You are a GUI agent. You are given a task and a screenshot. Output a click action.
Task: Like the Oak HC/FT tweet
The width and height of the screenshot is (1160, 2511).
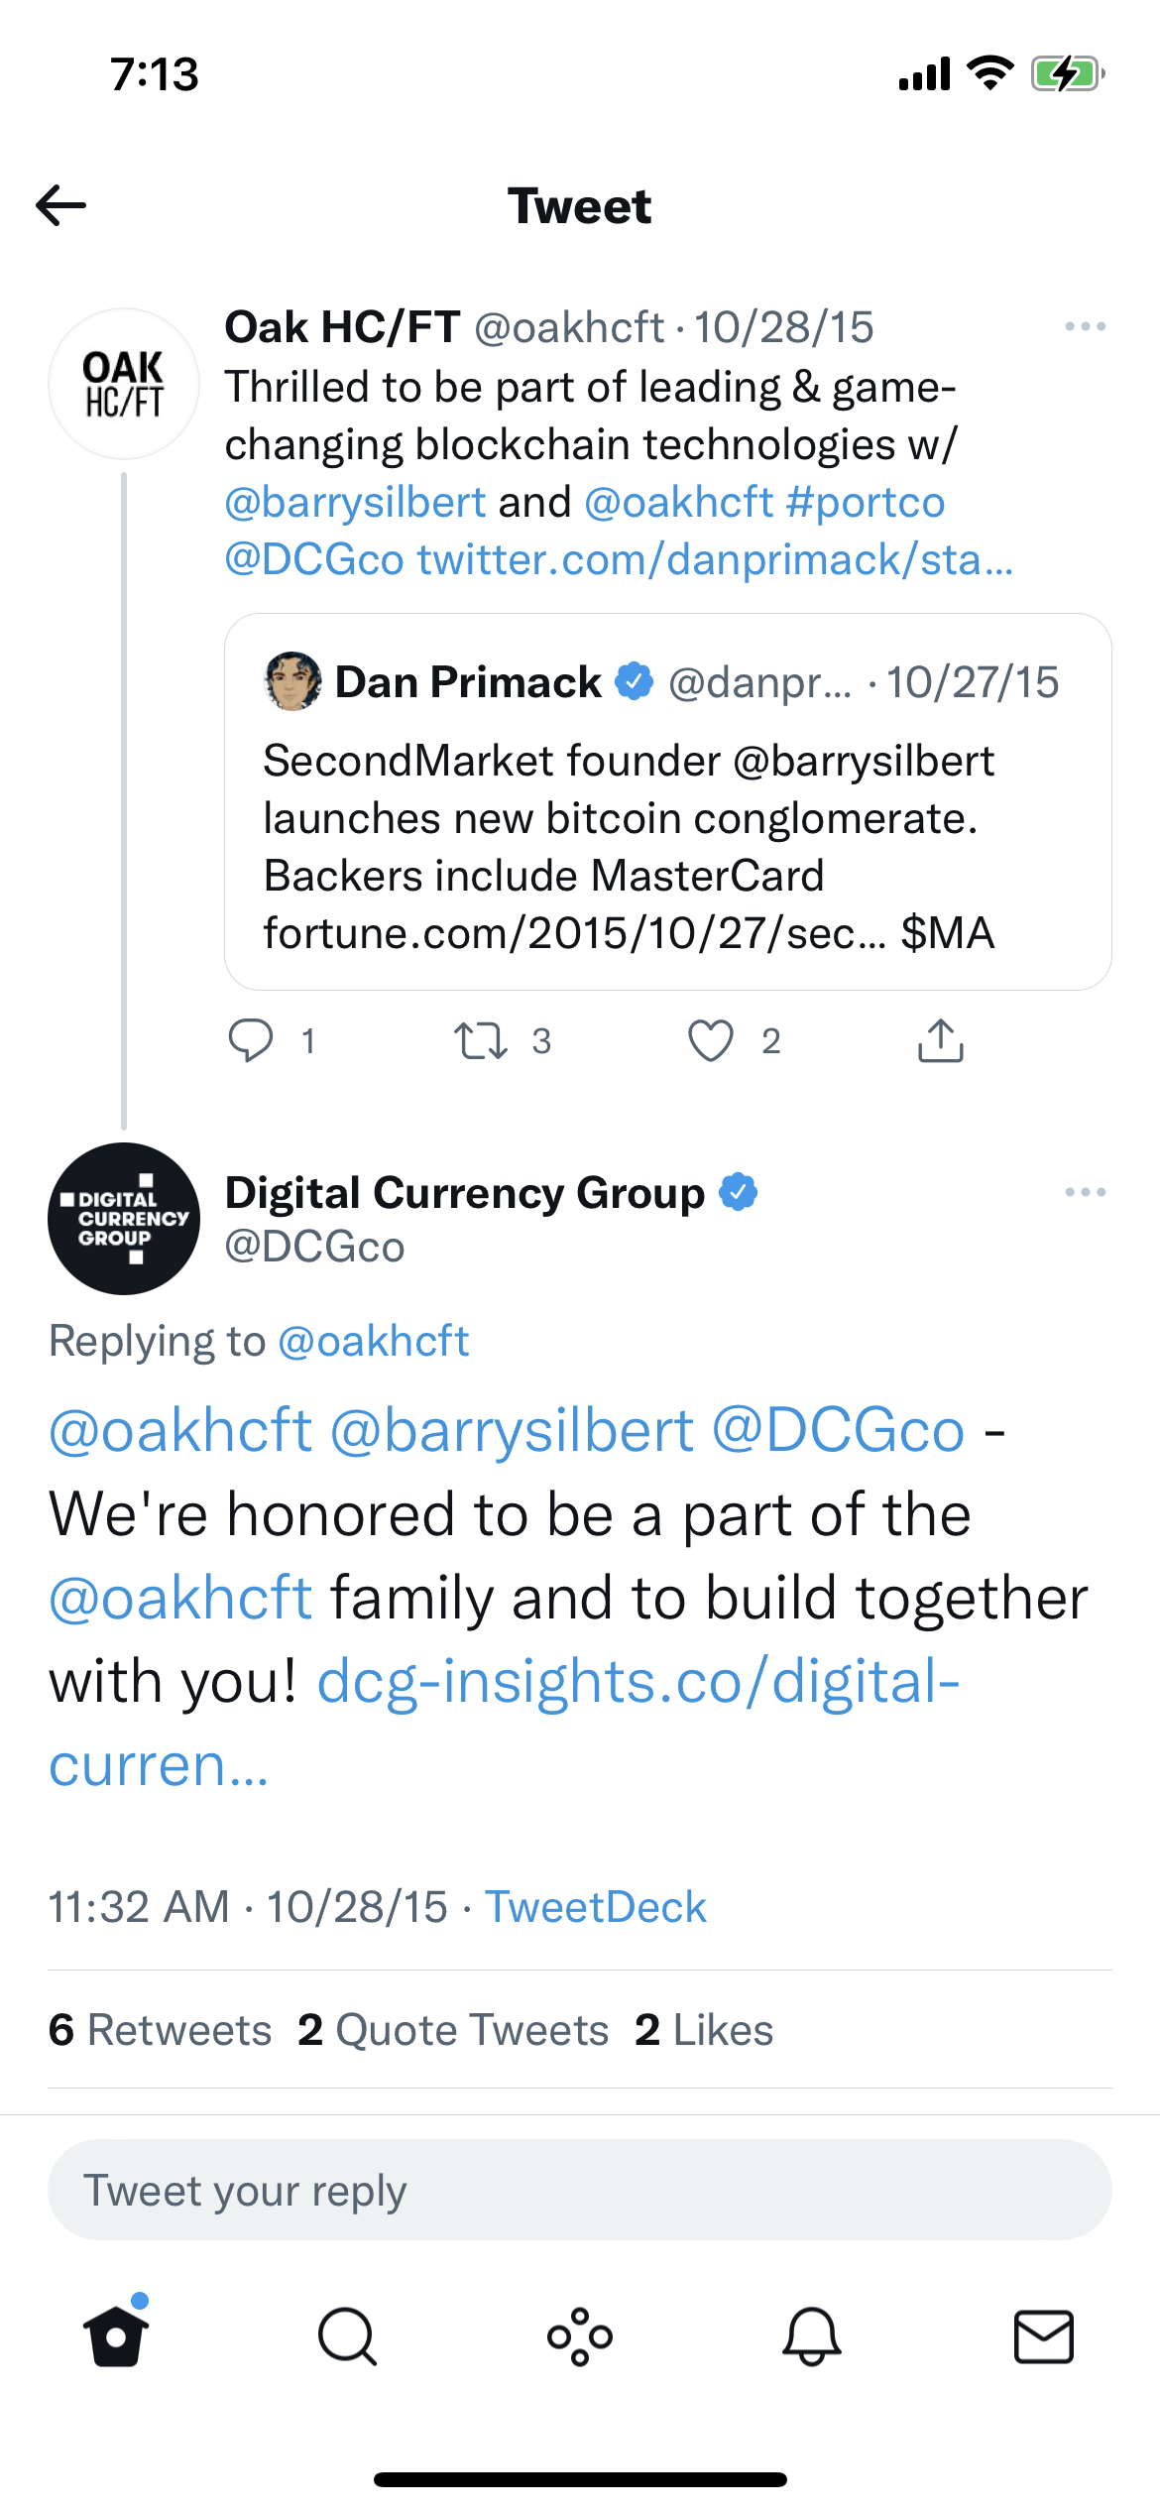coord(711,1040)
